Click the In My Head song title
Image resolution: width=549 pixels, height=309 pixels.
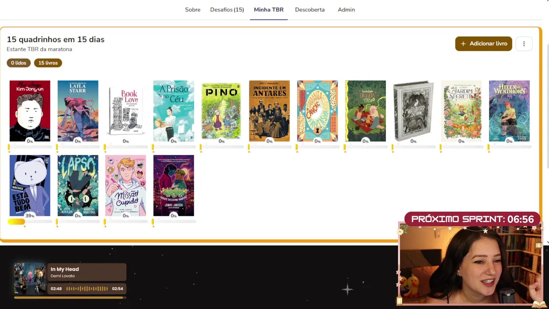point(65,269)
